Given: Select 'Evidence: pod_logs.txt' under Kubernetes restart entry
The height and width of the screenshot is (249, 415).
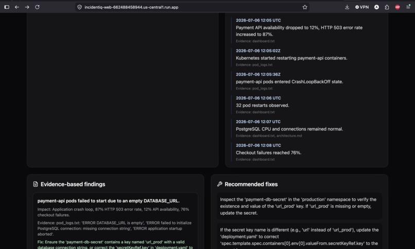Looking at the screenshot, I should click(x=254, y=65).
